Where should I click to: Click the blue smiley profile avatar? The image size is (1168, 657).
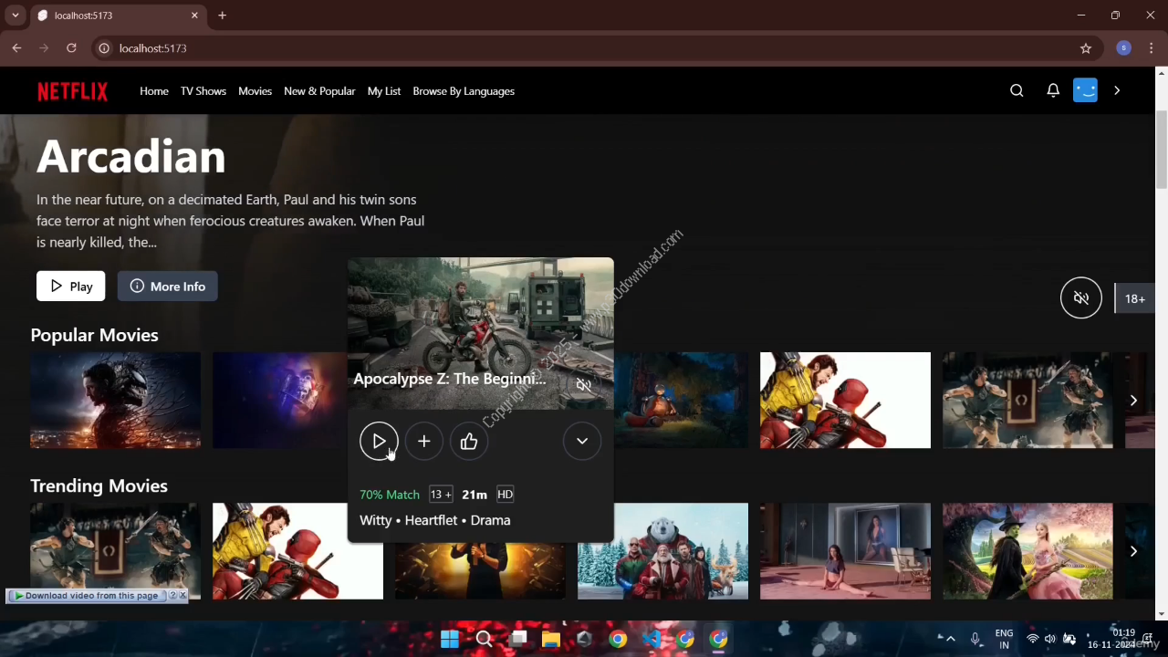(1085, 90)
